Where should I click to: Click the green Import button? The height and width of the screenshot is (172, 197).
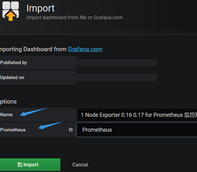point(30,165)
